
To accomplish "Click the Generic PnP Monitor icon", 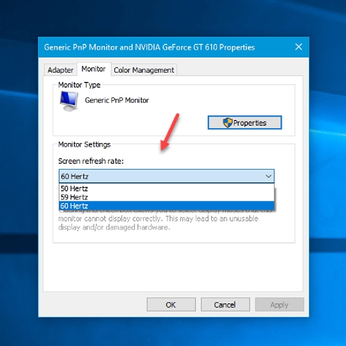I will point(69,101).
